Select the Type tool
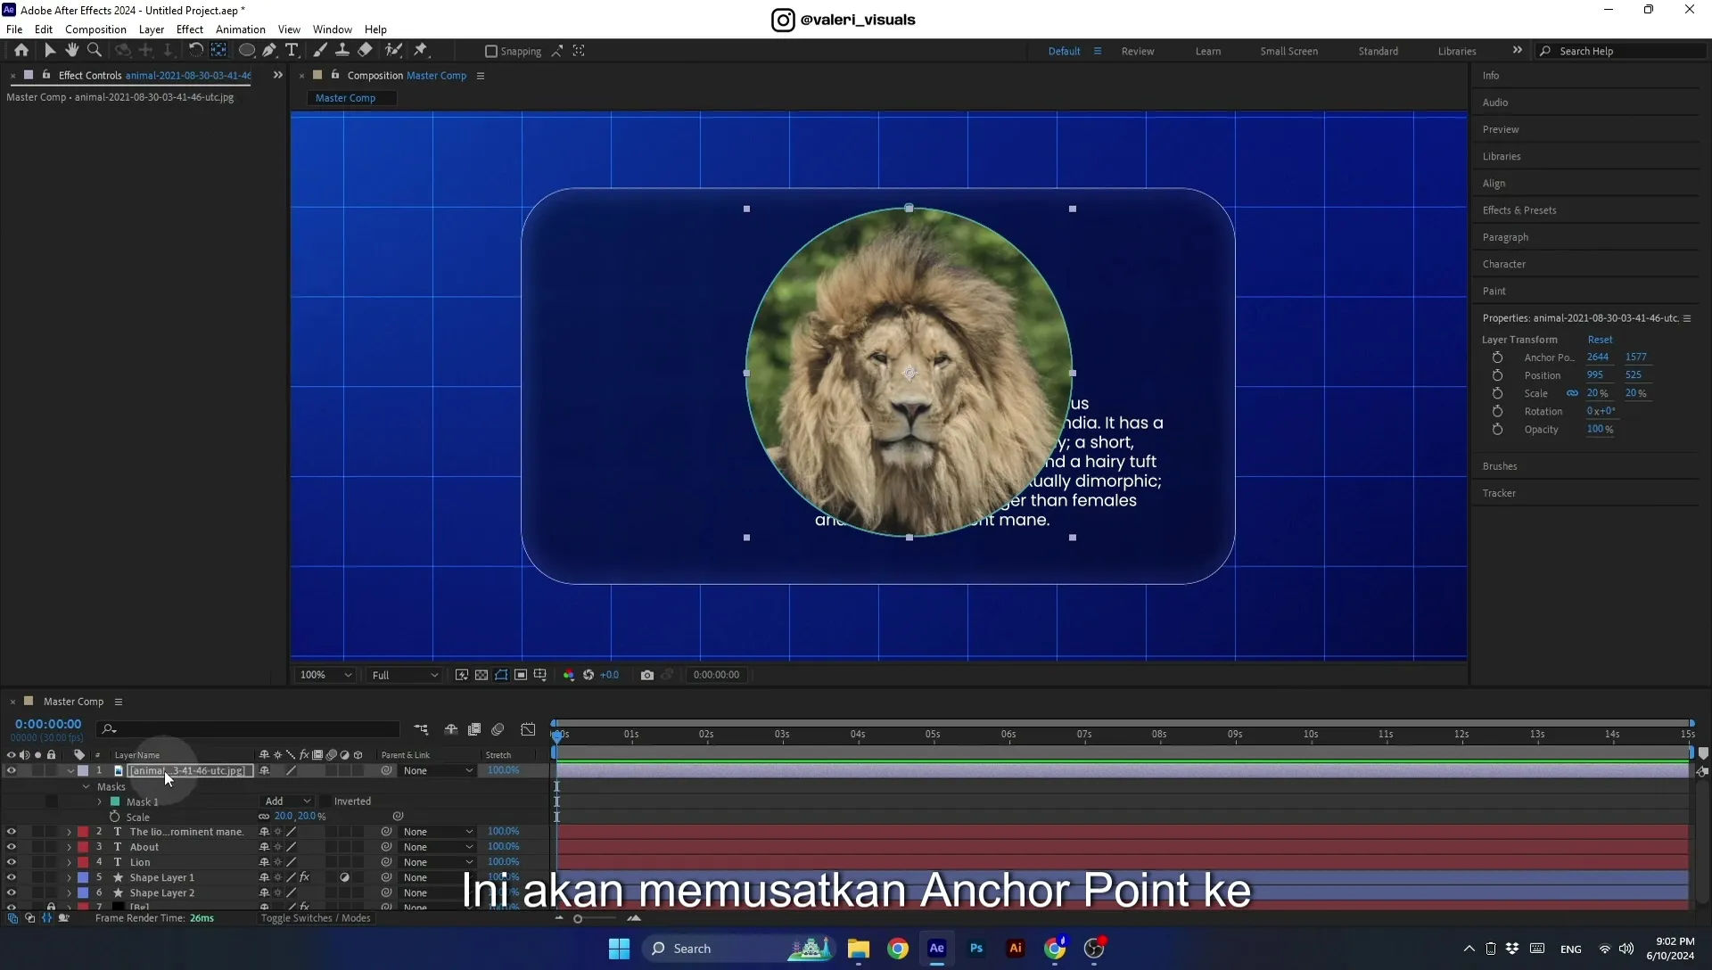 (292, 51)
